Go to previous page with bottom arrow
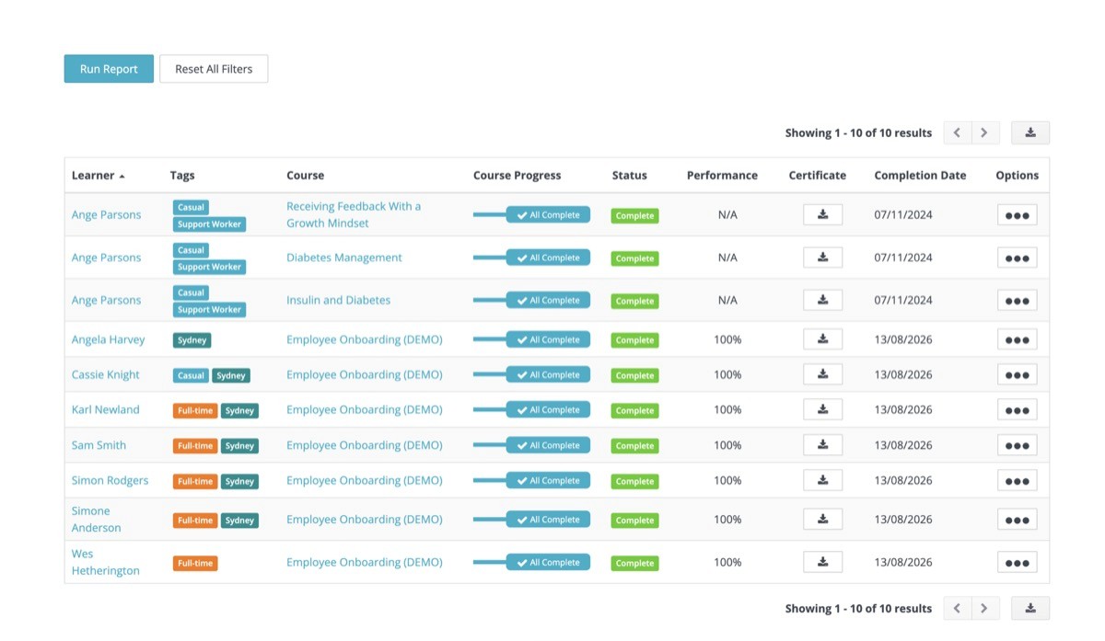The width and height of the screenshot is (1105, 641). point(958,608)
